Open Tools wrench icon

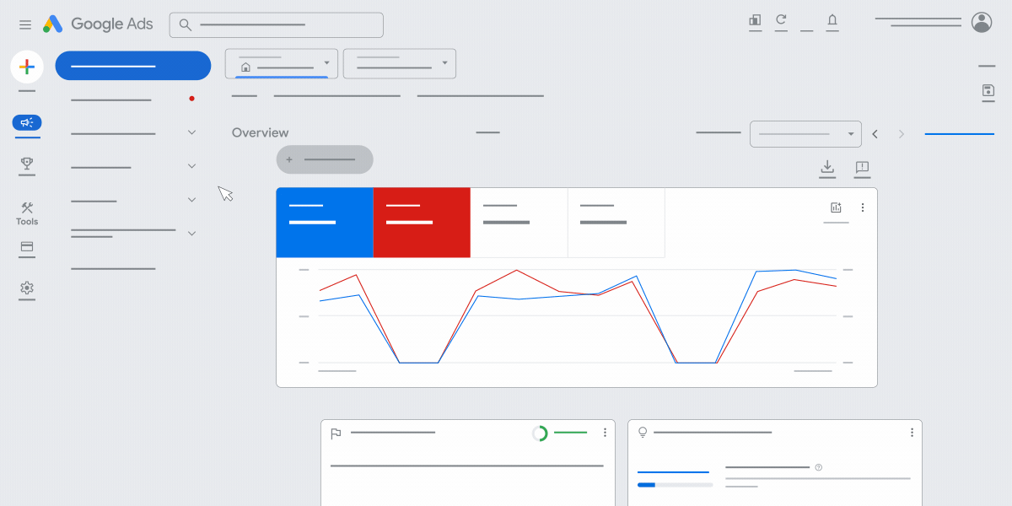click(27, 207)
